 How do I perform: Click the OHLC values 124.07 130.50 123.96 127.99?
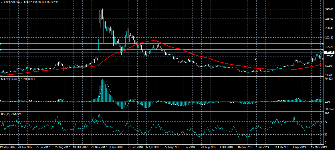[x=41, y=2]
